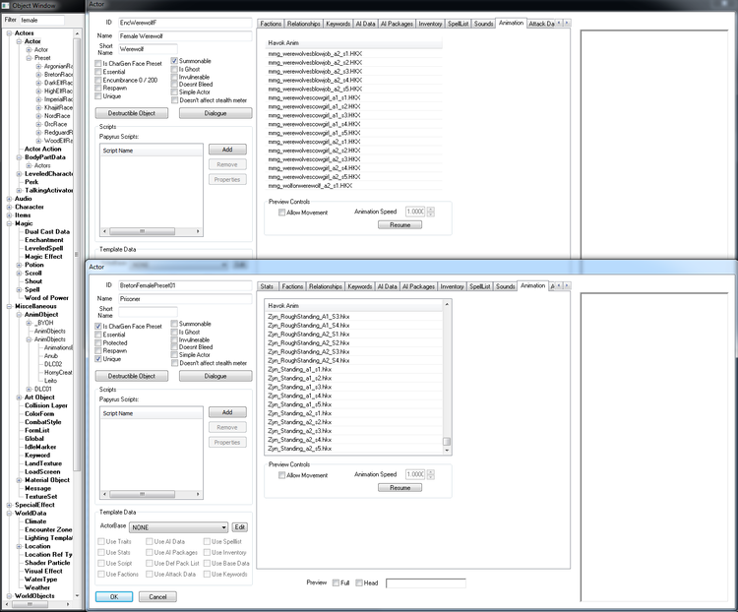Toggle Respawn in EncWerewolfF actor window
Image resolution: width=738 pixels, height=612 pixels.
(x=97, y=88)
